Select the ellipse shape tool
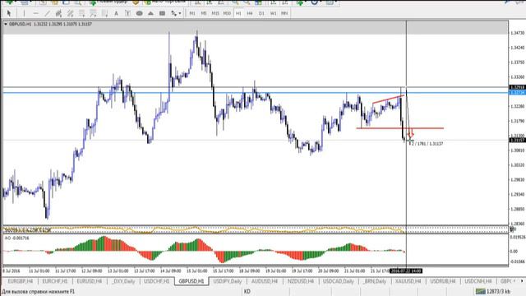This screenshot has width=526, height=296. (139, 13)
